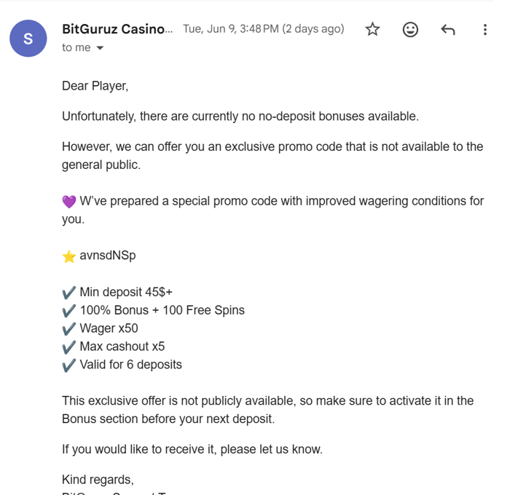Star this BitGuruz Casino email

372,29
